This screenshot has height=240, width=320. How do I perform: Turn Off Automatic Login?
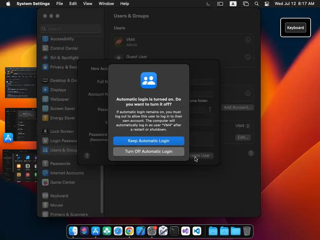pyautogui.click(x=148, y=152)
